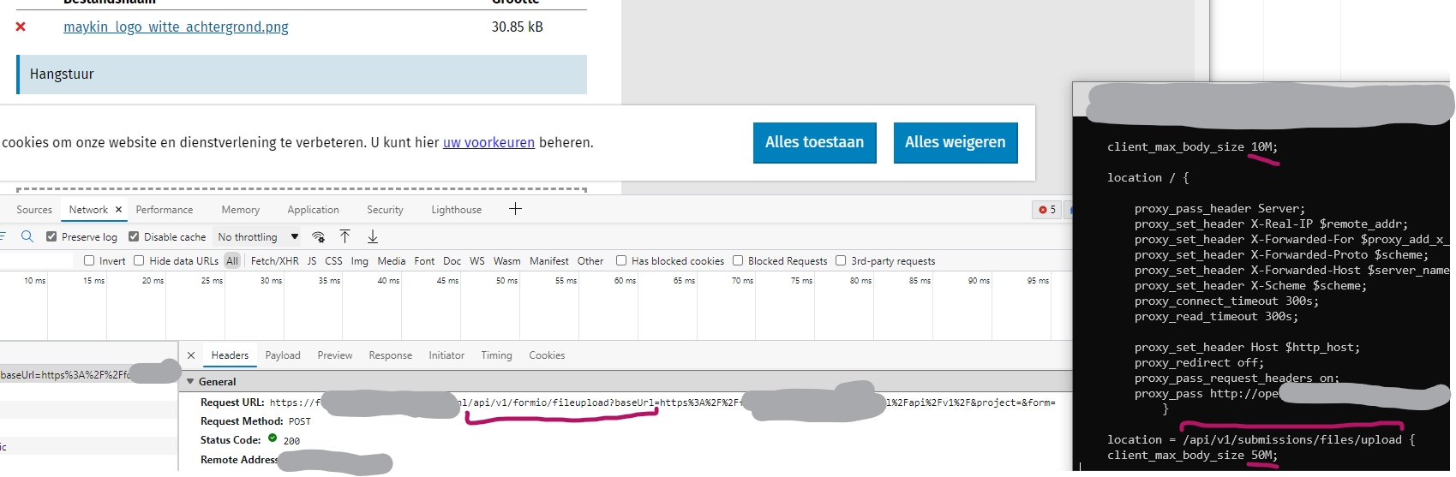The height and width of the screenshot is (477, 1456).
Task: Collapse the General headers section
Action: tap(190, 382)
